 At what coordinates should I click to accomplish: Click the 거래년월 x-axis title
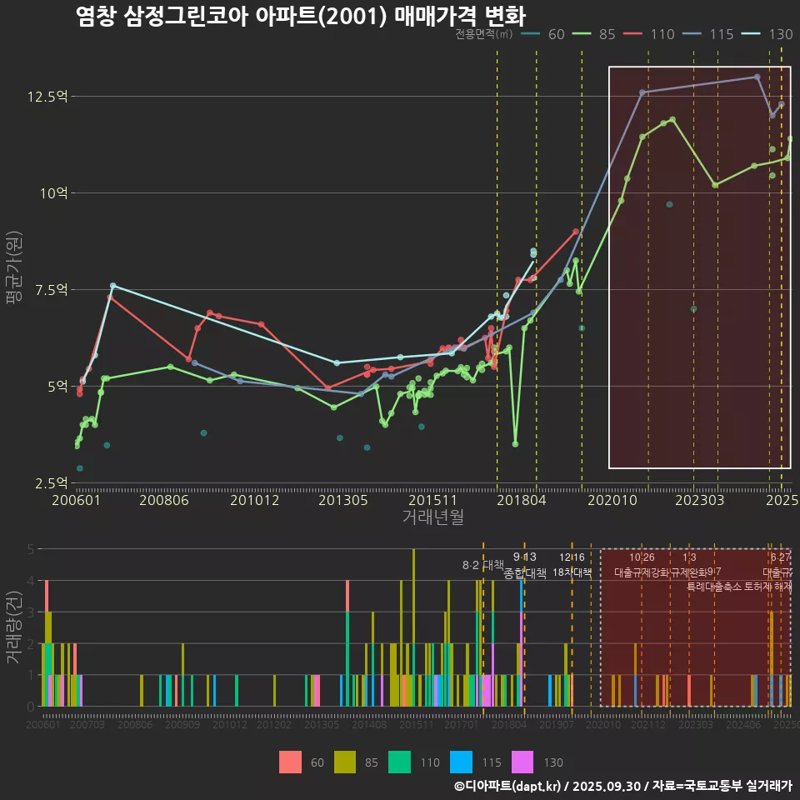432,517
